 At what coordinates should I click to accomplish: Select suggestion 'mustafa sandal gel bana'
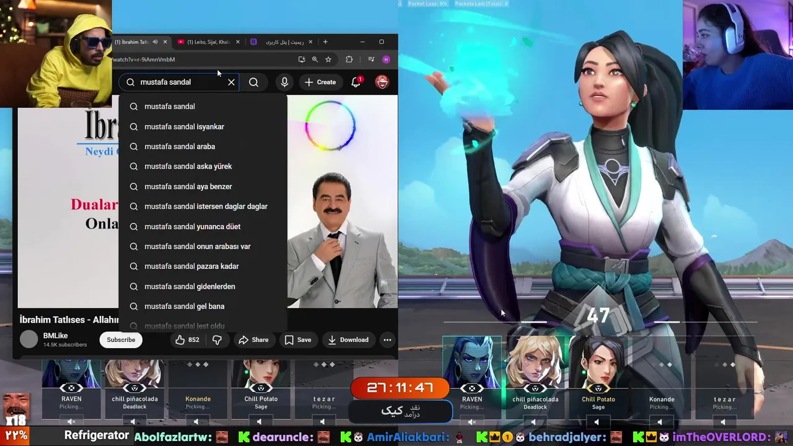[203, 306]
